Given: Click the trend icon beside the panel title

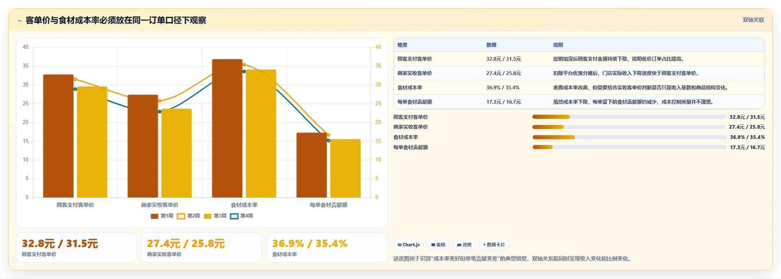Looking at the screenshot, I should (x=19, y=20).
